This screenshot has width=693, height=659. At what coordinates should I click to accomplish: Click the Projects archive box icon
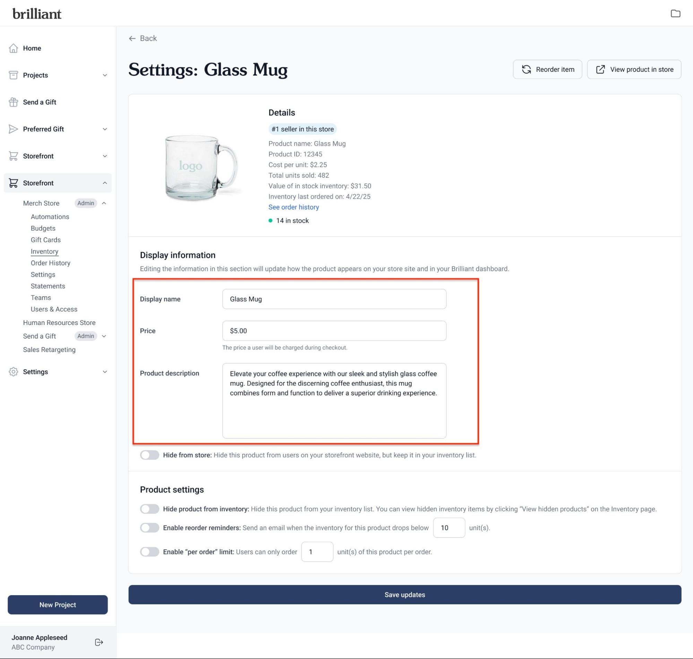coord(13,75)
